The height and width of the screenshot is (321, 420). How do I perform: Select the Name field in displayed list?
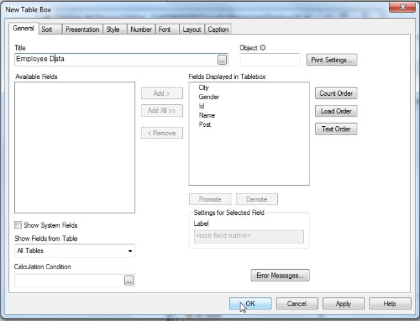pos(207,115)
